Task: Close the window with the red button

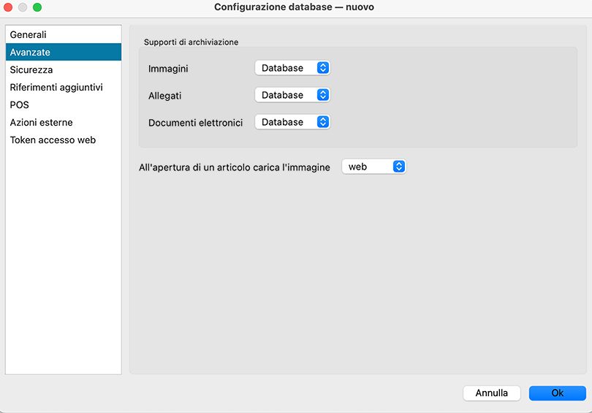Action: [x=9, y=7]
